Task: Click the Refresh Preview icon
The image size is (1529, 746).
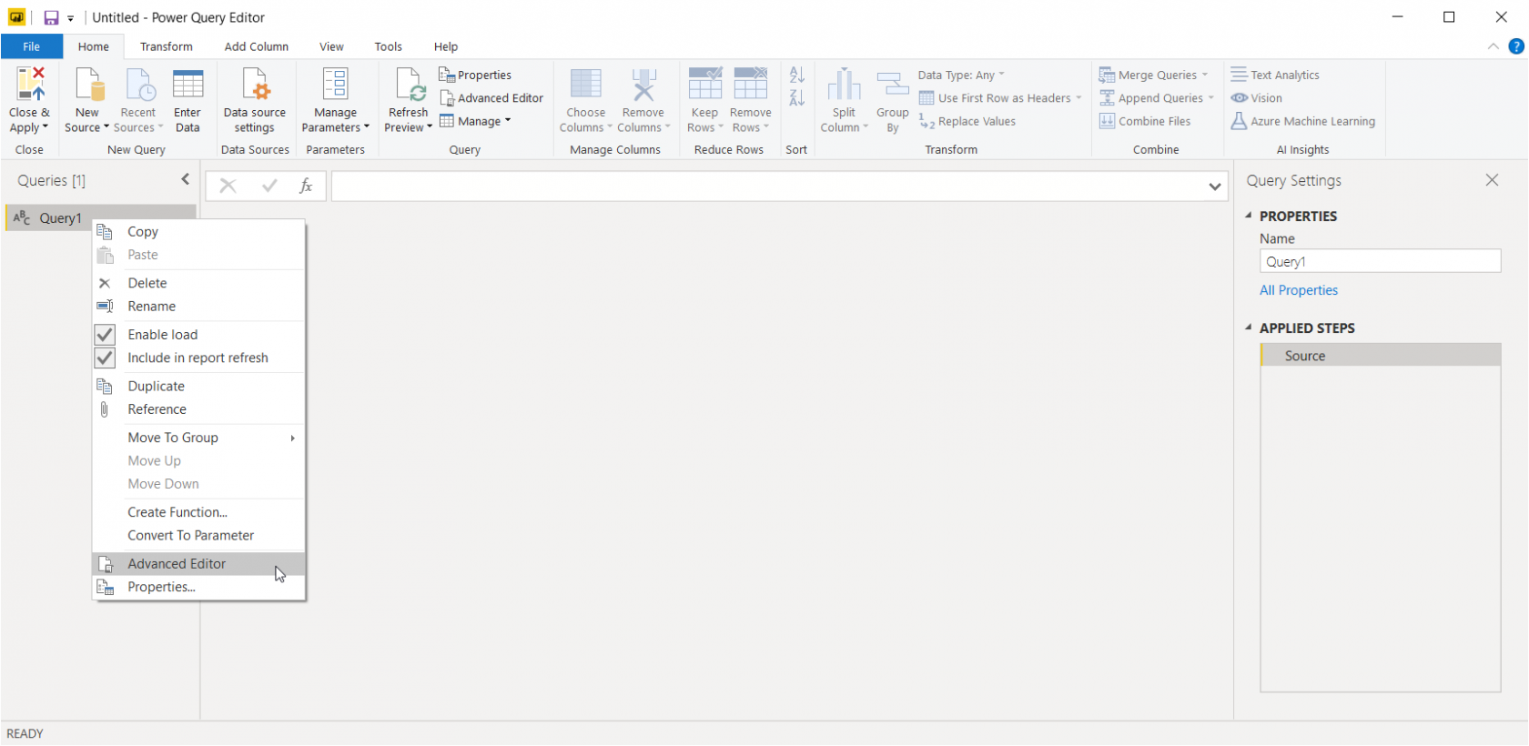Action: (410, 84)
